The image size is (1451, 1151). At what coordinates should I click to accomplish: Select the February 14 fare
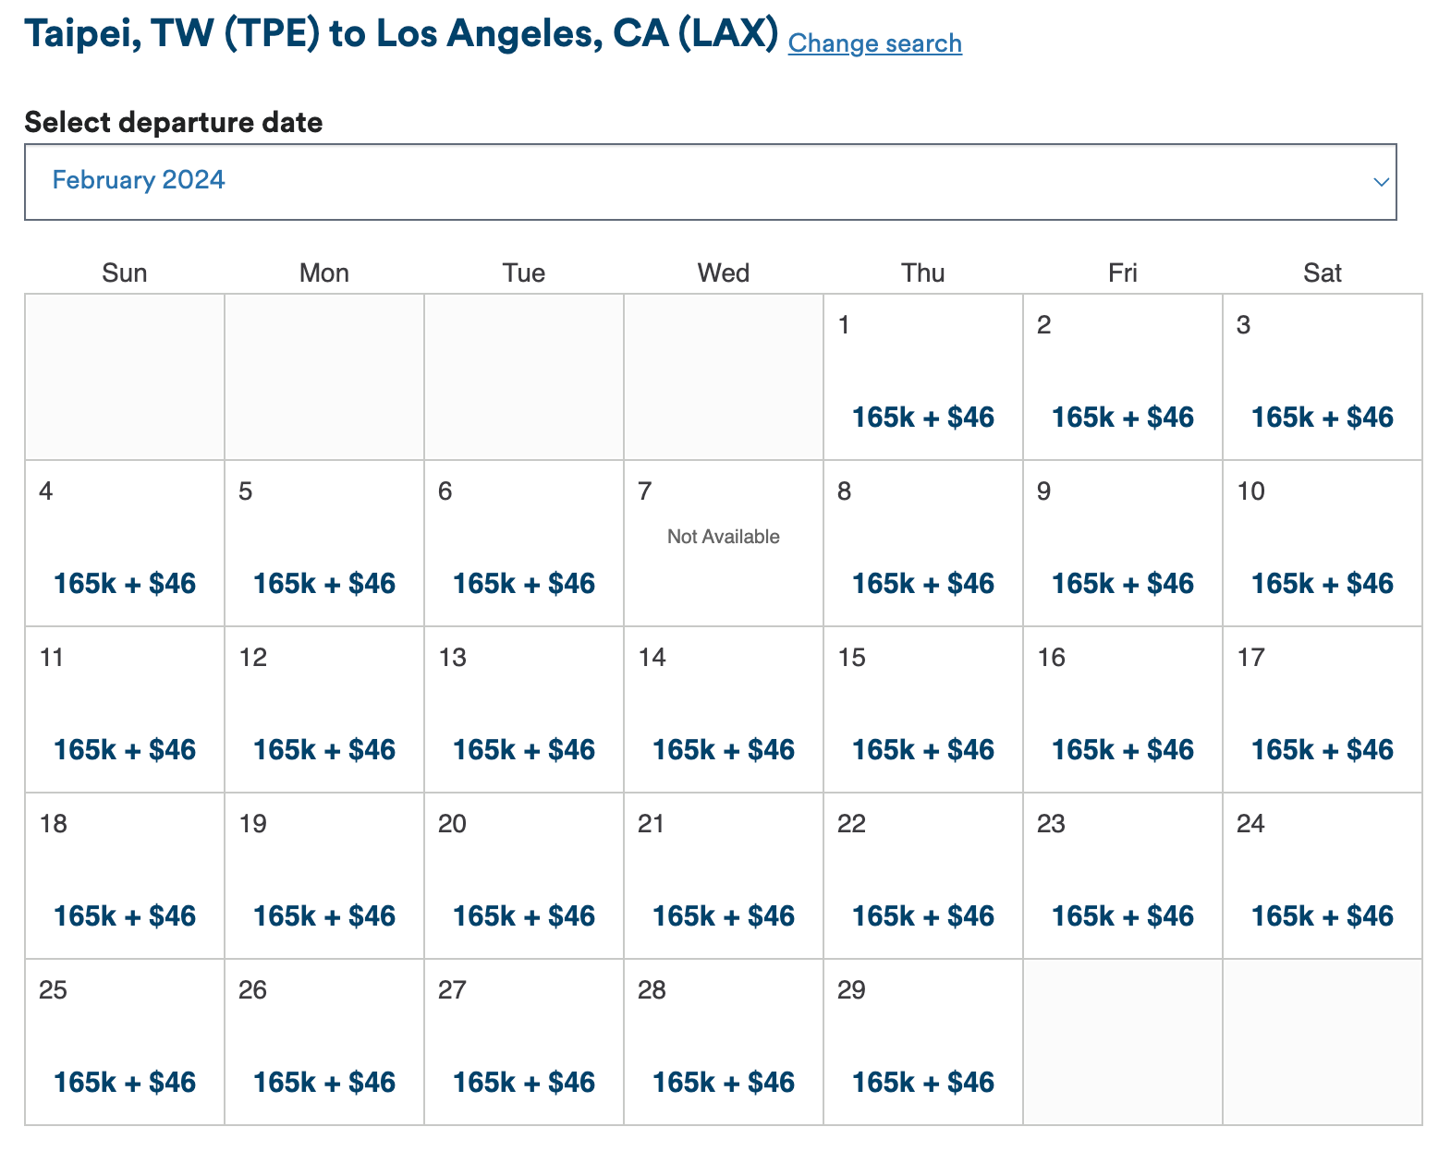point(723,749)
